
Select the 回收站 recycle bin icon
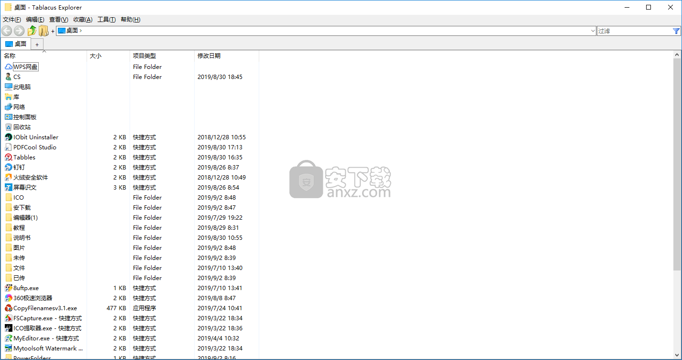(x=9, y=127)
